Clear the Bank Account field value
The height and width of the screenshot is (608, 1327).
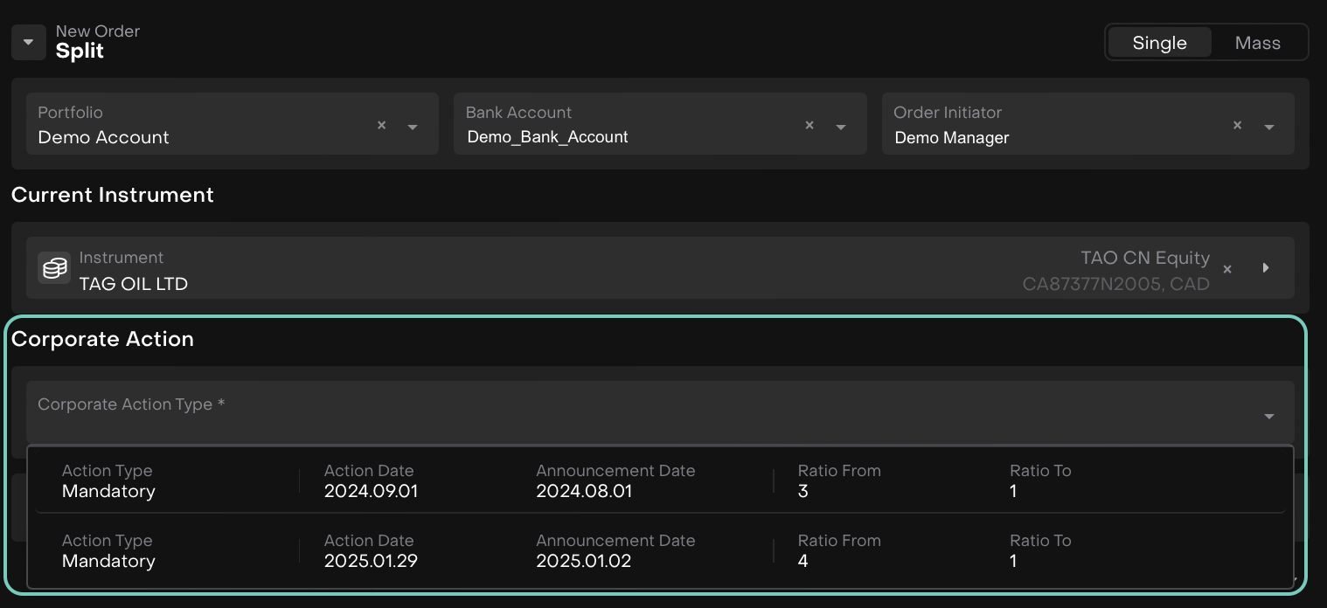(809, 126)
